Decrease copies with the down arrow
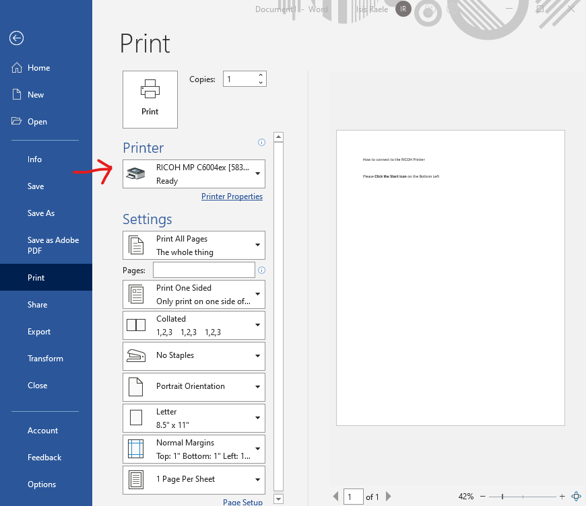 point(261,83)
